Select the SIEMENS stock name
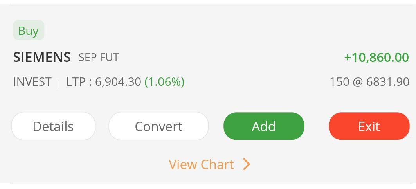 (42, 57)
